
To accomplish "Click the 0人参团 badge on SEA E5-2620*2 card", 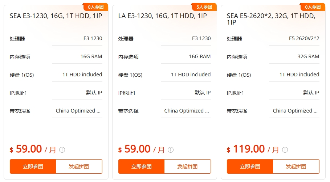I will (x=313, y=7).
